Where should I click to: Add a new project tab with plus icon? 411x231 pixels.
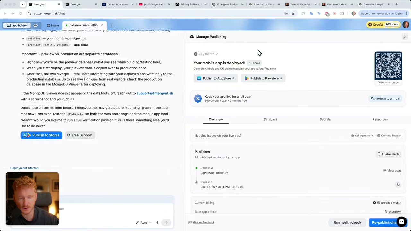pyautogui.click(x=112, y=26)
